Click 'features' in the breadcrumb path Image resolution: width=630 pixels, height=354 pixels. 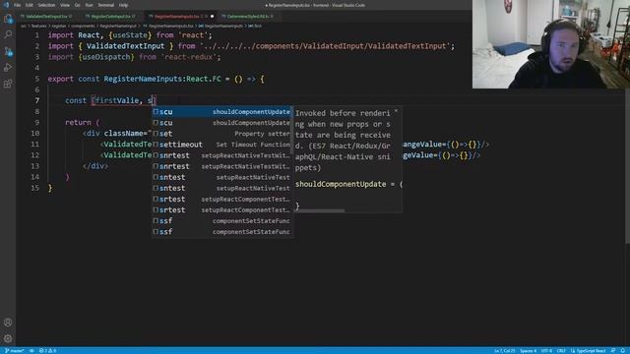pyautogui.click(x=39, y=26)
